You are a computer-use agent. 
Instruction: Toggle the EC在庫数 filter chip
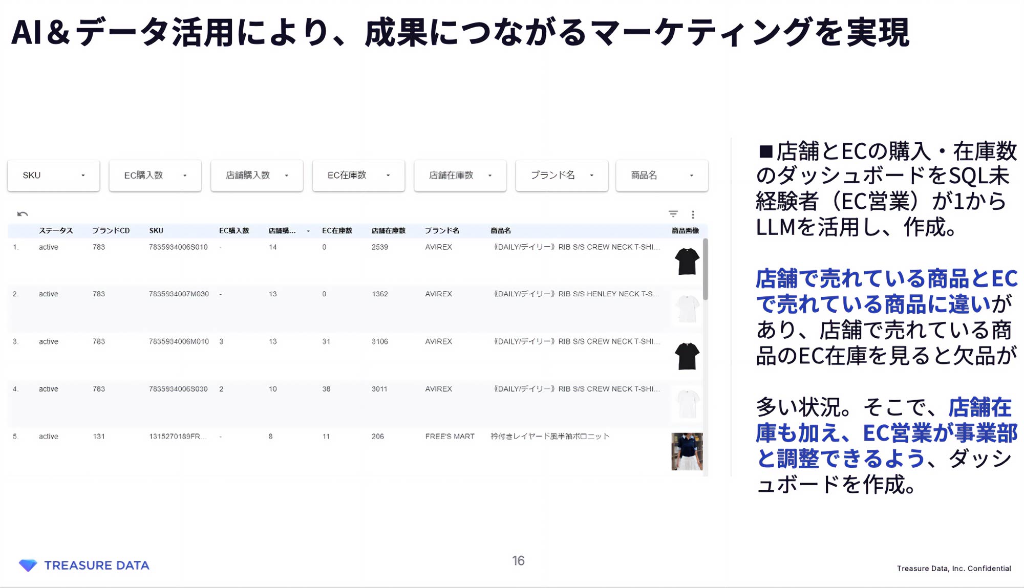357,175
